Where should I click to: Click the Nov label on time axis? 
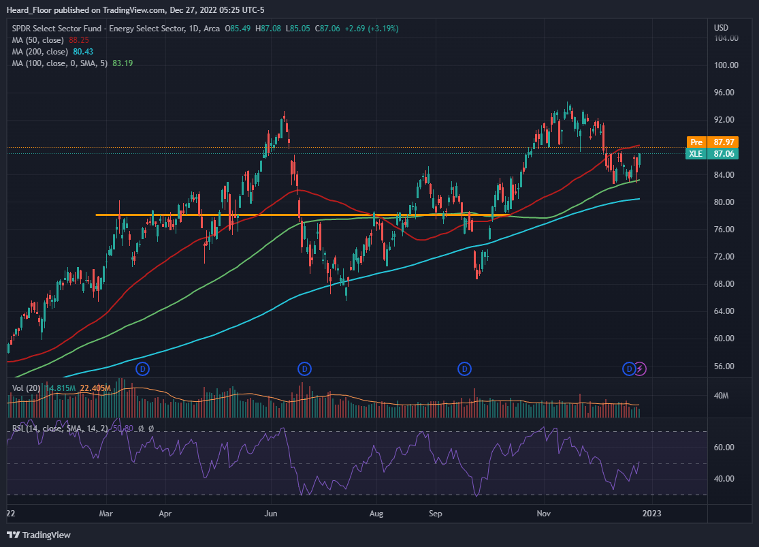pyautogui.click(x=544, y=514)
